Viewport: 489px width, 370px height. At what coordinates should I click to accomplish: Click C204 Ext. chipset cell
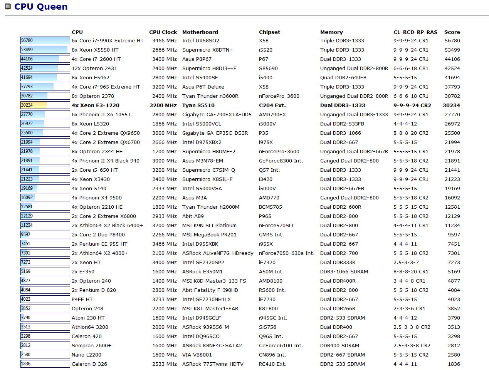click(272, 105)
